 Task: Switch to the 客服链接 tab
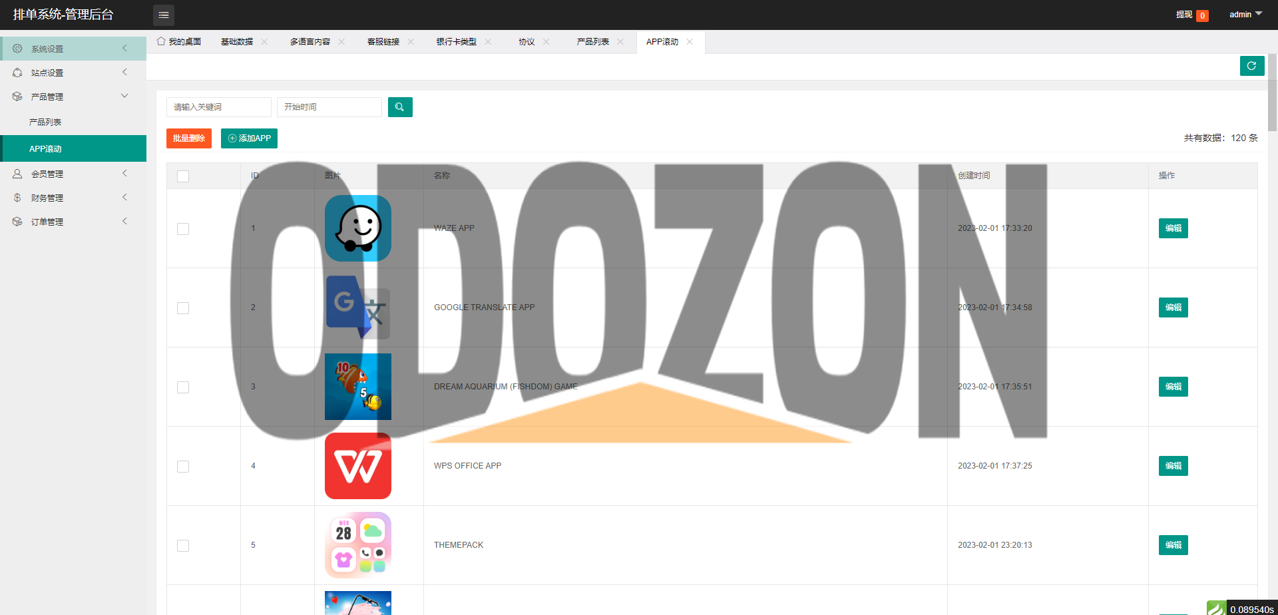(383, 41)
